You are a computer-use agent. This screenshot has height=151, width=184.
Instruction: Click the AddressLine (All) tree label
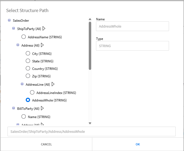point(38,84)
